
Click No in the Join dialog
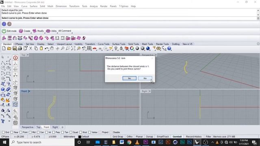coord(145,78)
